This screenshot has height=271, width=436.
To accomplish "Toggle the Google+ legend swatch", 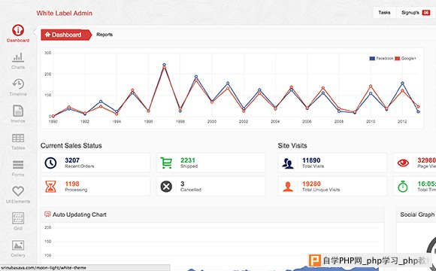I will coord(398,59).
